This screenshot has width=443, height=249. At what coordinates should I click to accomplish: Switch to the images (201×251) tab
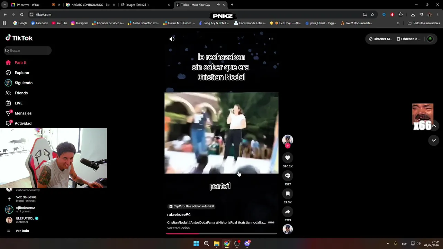(x=146, y=5)
